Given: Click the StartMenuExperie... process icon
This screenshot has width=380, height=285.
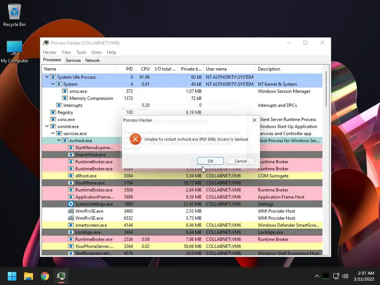Looking at the screenshot, I should point(71,148).
